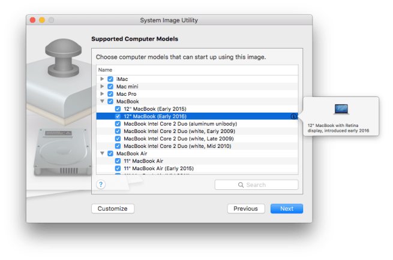Expand the Mac Pro disclosure triangle
The image size is (393, 260).
[102, 94]
